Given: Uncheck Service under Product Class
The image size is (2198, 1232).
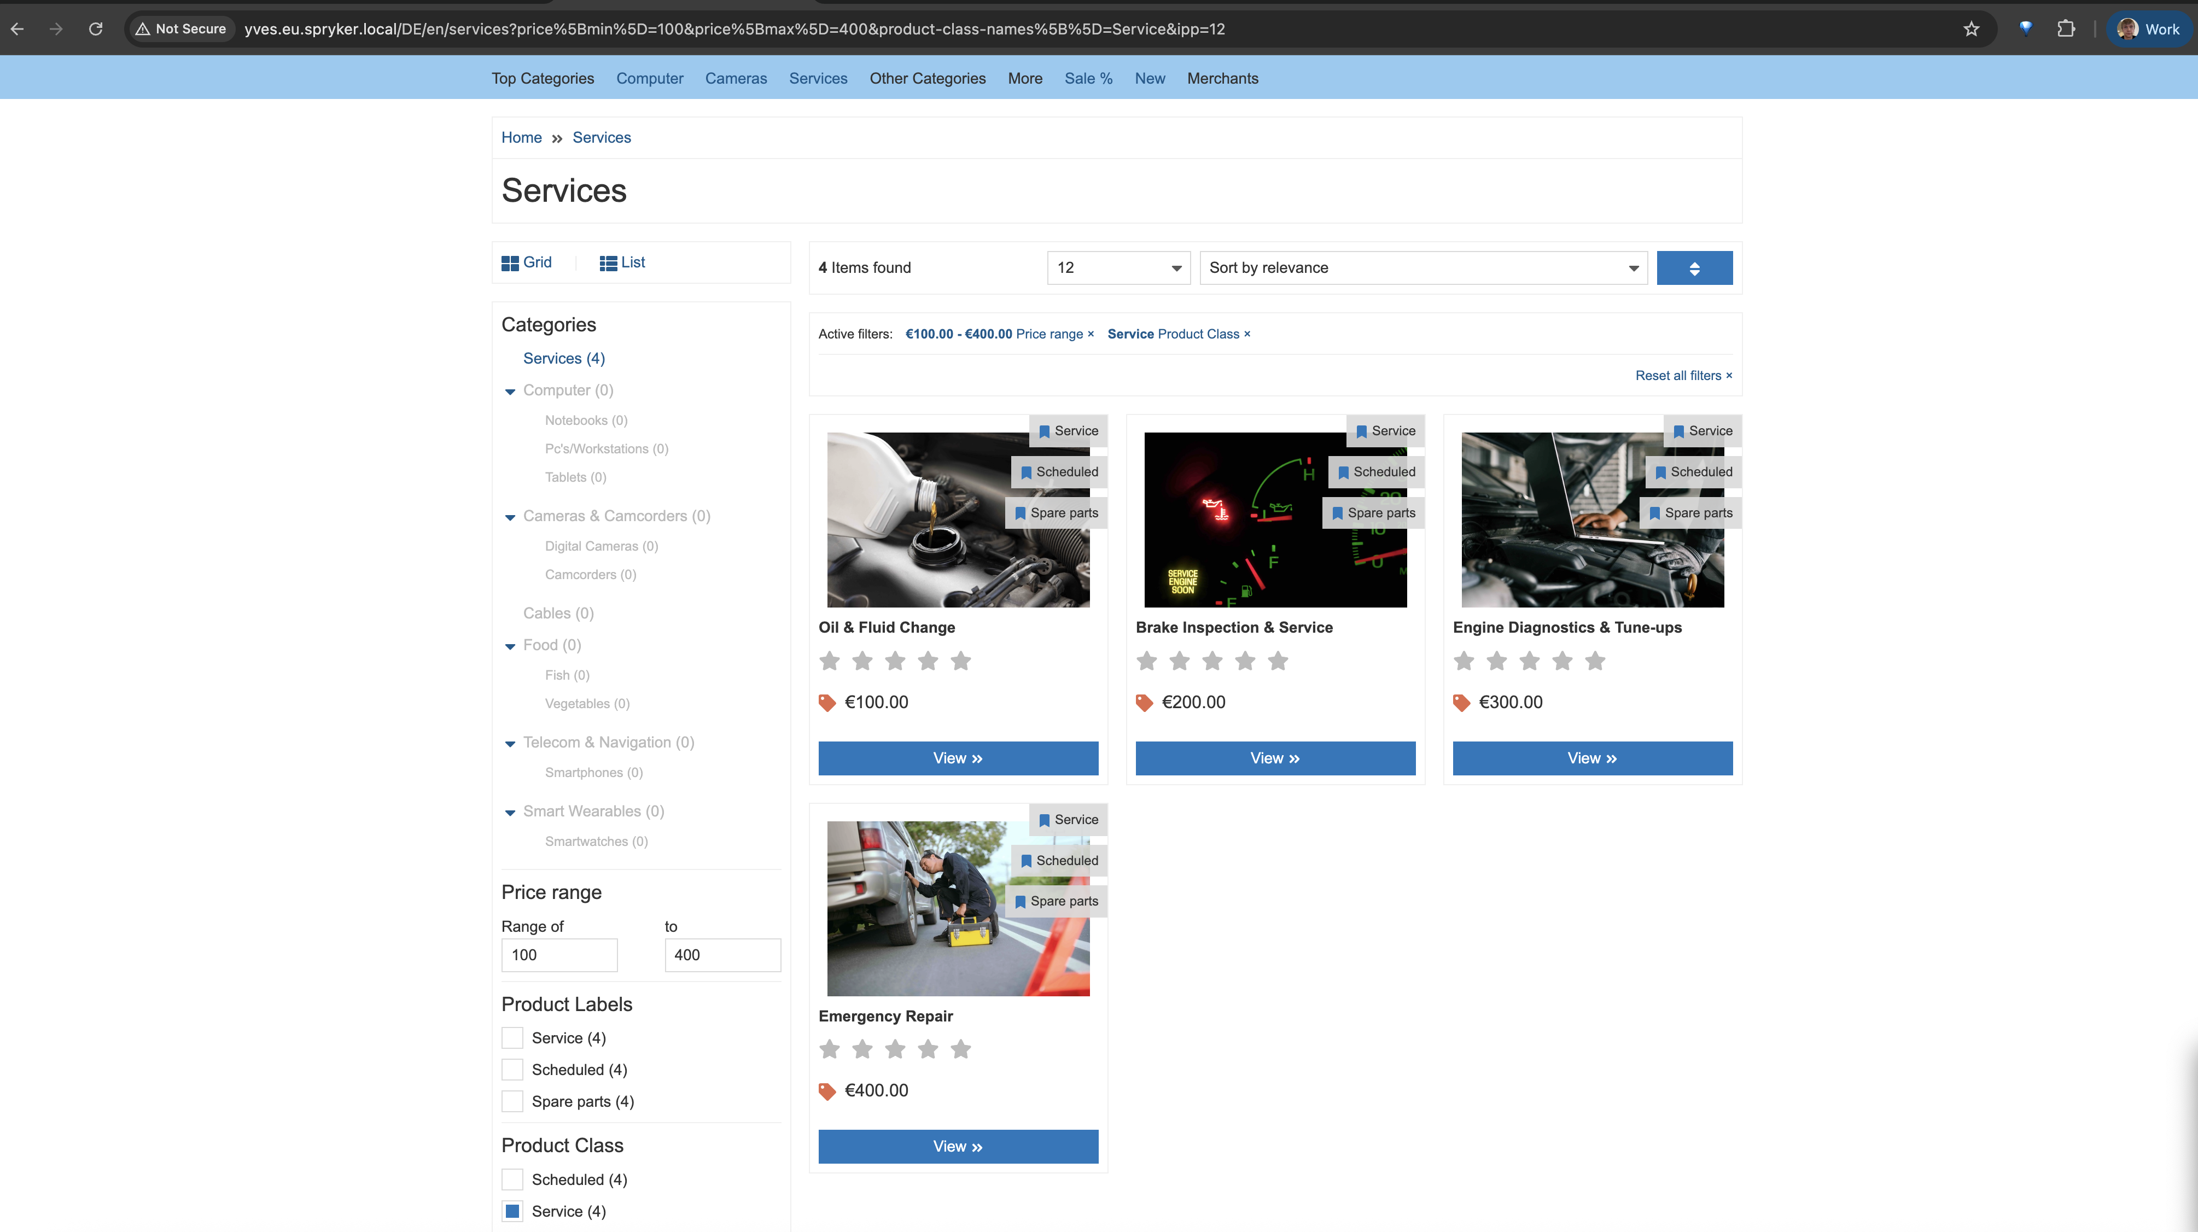Looking at the screenshot, I should [x=512, y=1211].
